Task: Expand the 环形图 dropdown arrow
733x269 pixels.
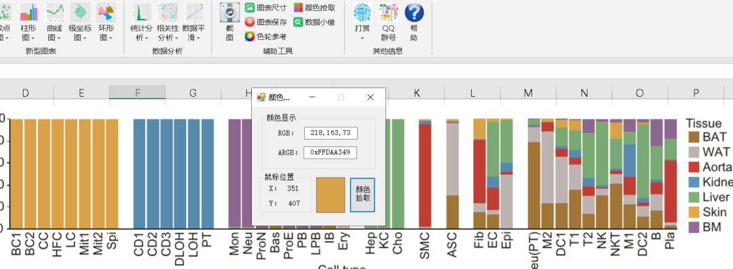Action: click(x=111, y=38)
